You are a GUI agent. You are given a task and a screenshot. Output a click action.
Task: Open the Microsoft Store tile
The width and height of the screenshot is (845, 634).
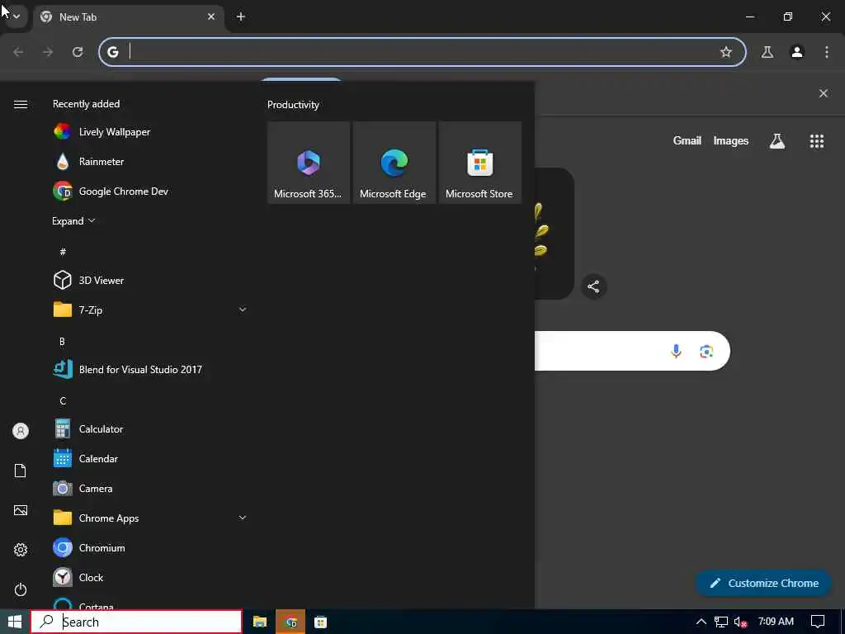[x=479, y=163]
